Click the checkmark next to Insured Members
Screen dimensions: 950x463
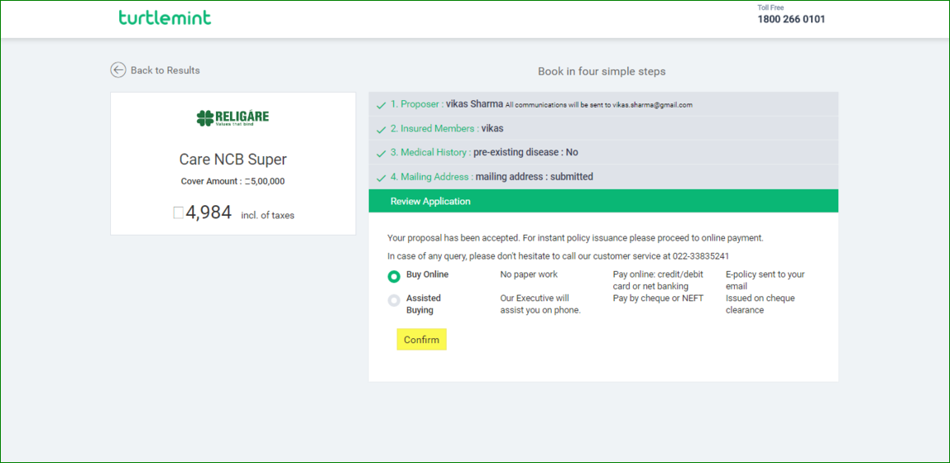381,129
